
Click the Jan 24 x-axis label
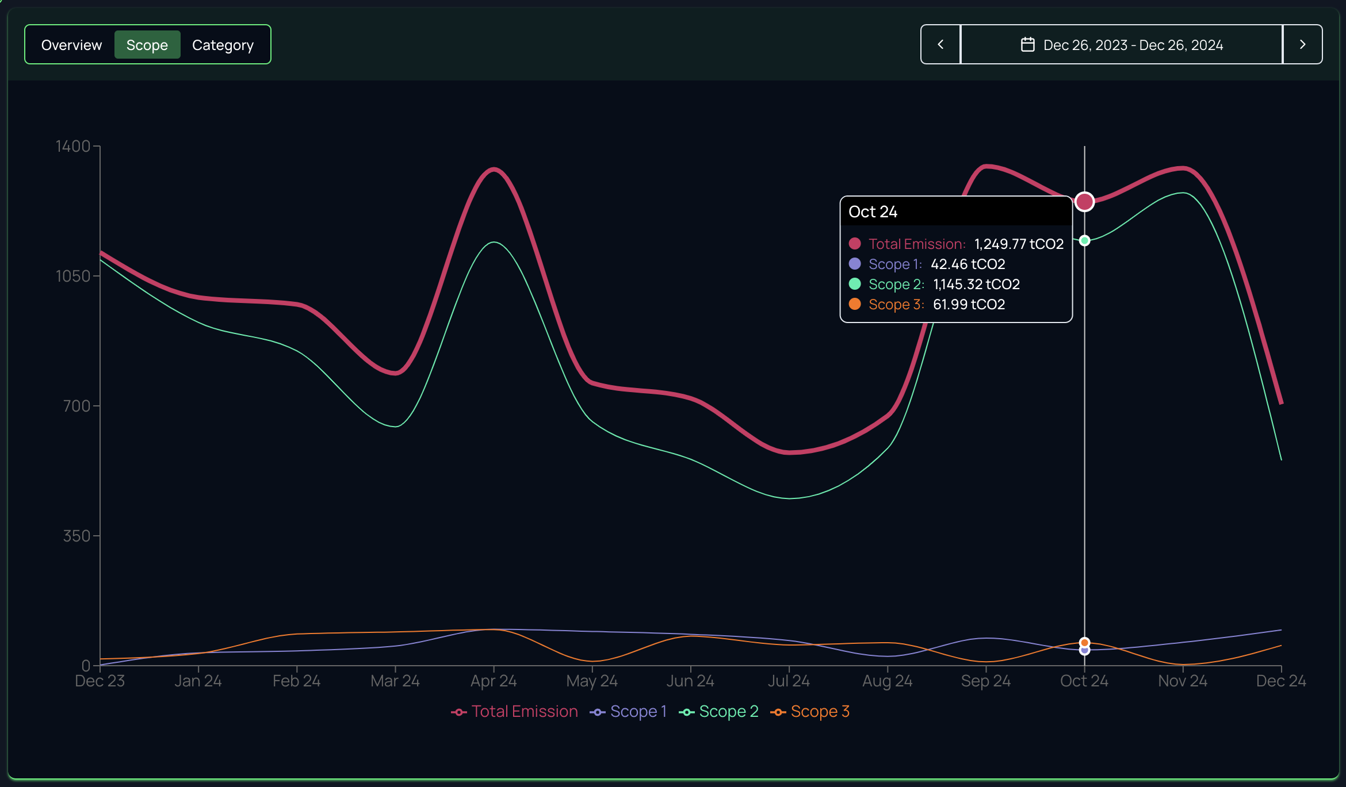pyautogui.click(x=198, y=681)
